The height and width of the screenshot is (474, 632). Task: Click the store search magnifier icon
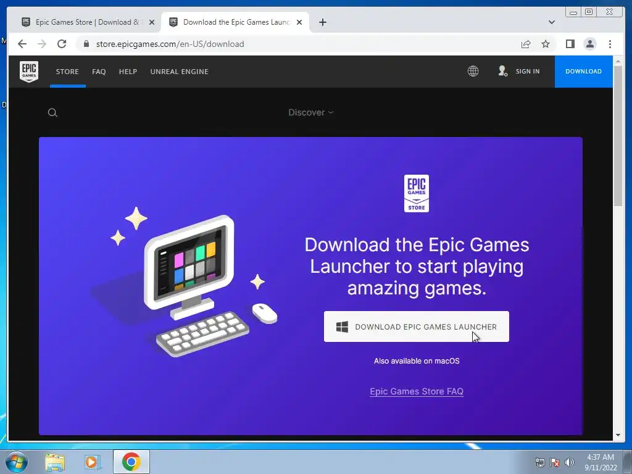pyautogui.click(x=52, y=112)
